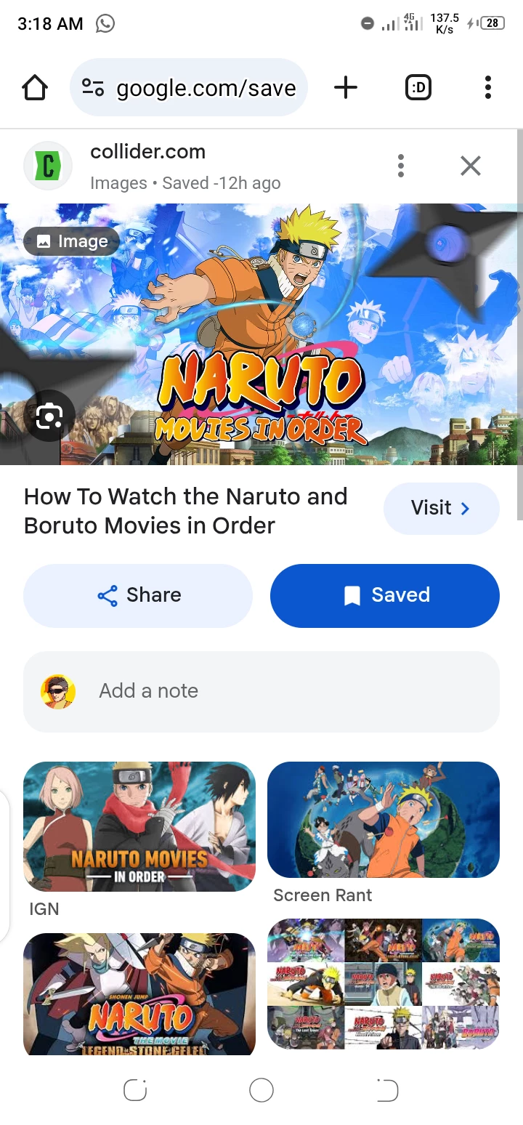Image resolution: width=523 pixels, height=1125 pixels.
Task: Add a note to this saved item
Action: pyautogui.click(x=261, y=691)
